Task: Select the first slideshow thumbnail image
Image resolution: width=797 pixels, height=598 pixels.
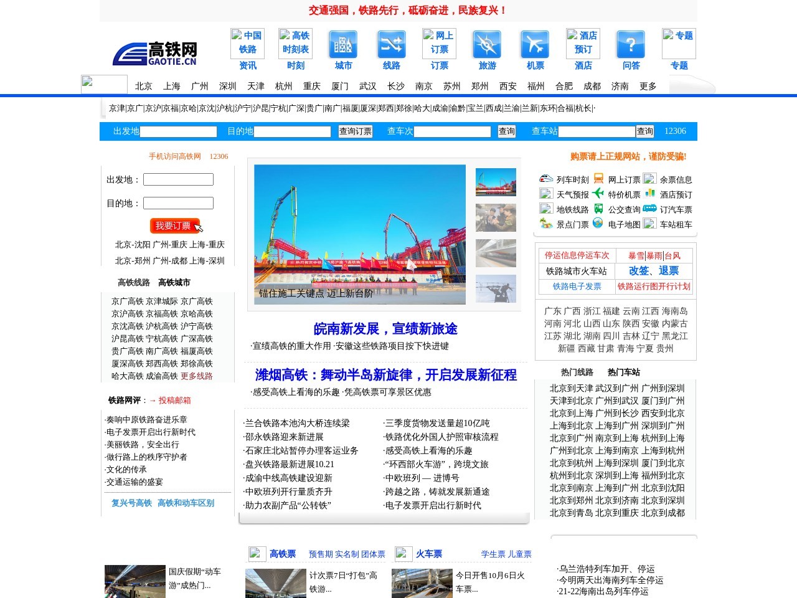Action: pyautogui.click(x=496, y=182)
